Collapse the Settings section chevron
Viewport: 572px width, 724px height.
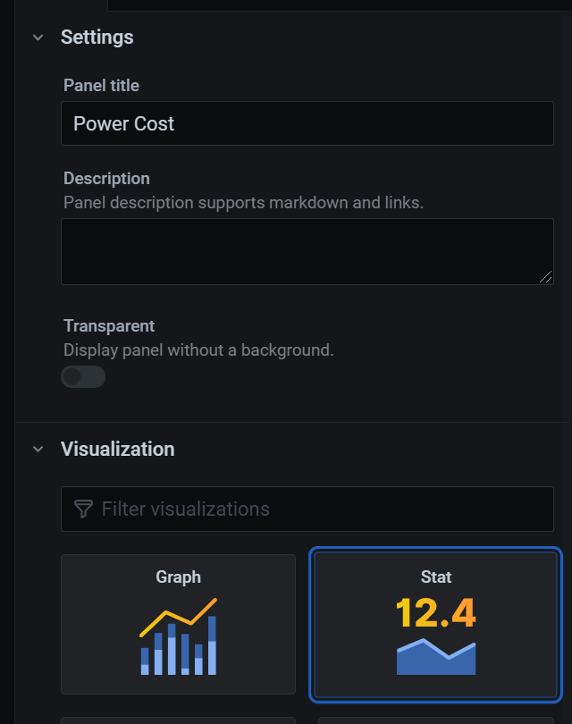tap(38, 38)
